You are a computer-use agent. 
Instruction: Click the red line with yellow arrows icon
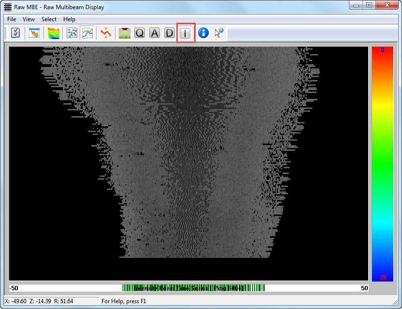click(x=105, y=33)
